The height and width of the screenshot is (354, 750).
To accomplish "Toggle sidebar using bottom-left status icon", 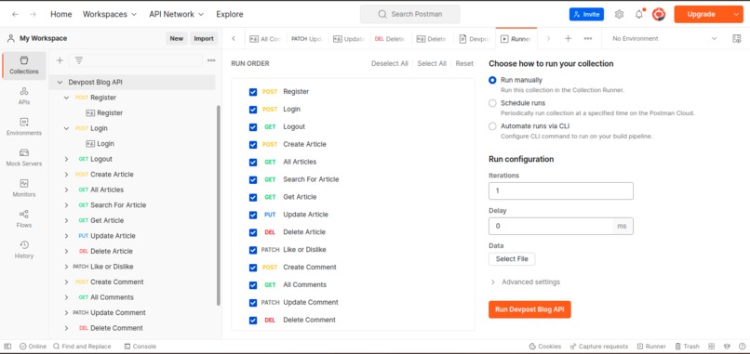I will (7, 347).
